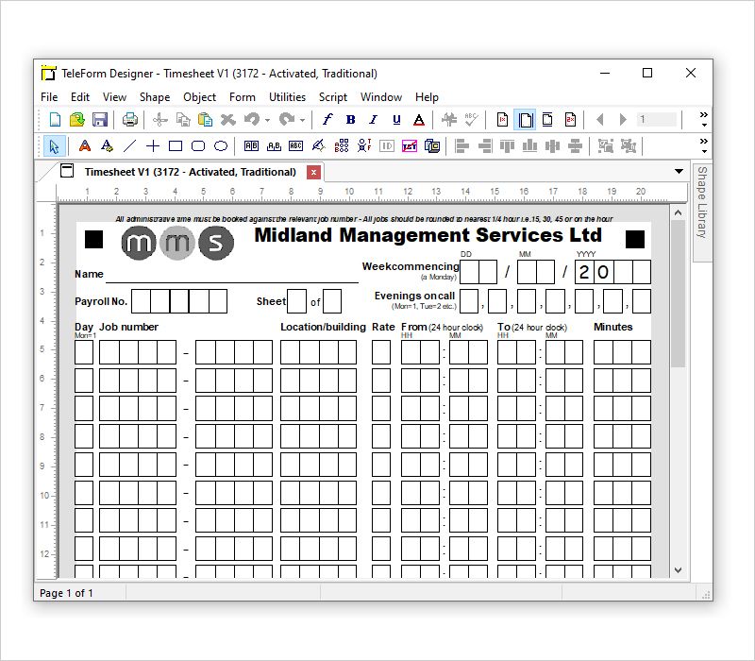Open the File menu
This screenshot has height=661, width=755.
[x=49, y=97]
